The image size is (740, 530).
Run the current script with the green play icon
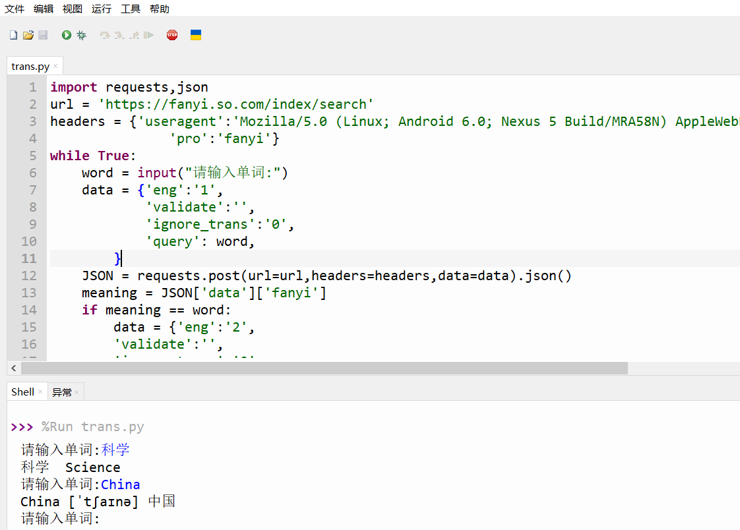point(67,35)
